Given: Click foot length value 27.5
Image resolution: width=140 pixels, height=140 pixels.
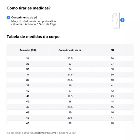Looking at the screenshot, I should pos(70,96).
